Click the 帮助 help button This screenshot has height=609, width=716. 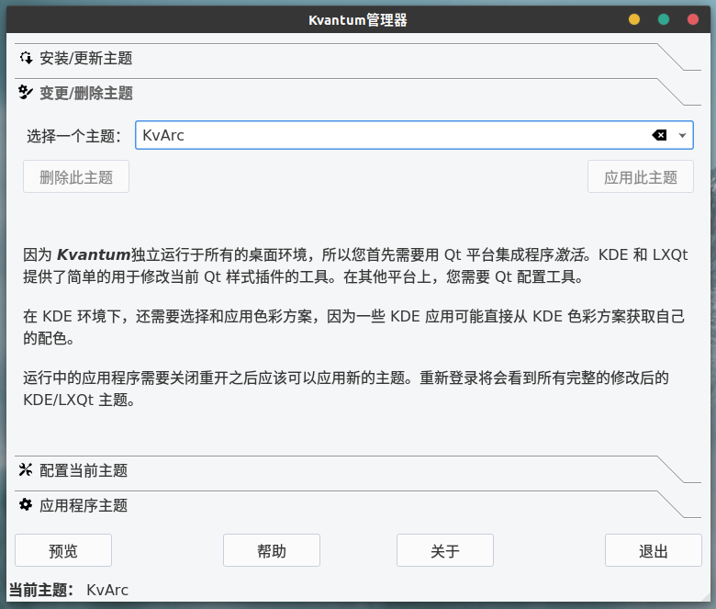click(x=272, y=550)
